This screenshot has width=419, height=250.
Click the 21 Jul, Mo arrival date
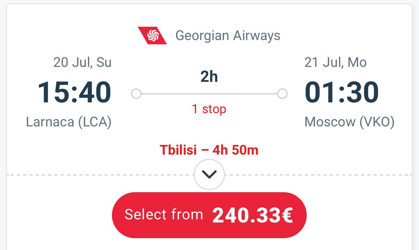point(336,62)
